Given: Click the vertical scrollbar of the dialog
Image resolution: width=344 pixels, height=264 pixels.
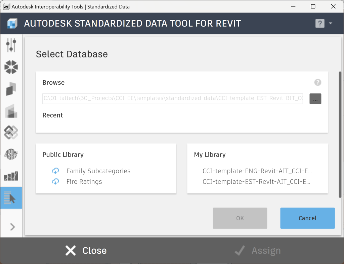Looking at the screenshot, I should pos(340,134).
